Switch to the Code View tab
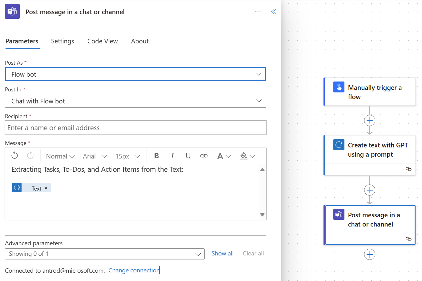422x281 pixels. pos(102,41)
